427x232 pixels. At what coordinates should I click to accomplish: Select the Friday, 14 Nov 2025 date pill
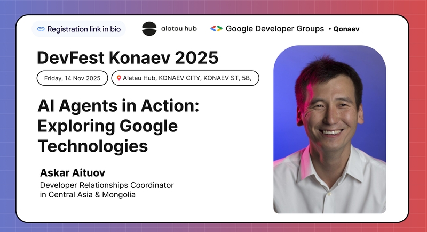[73, 78]
